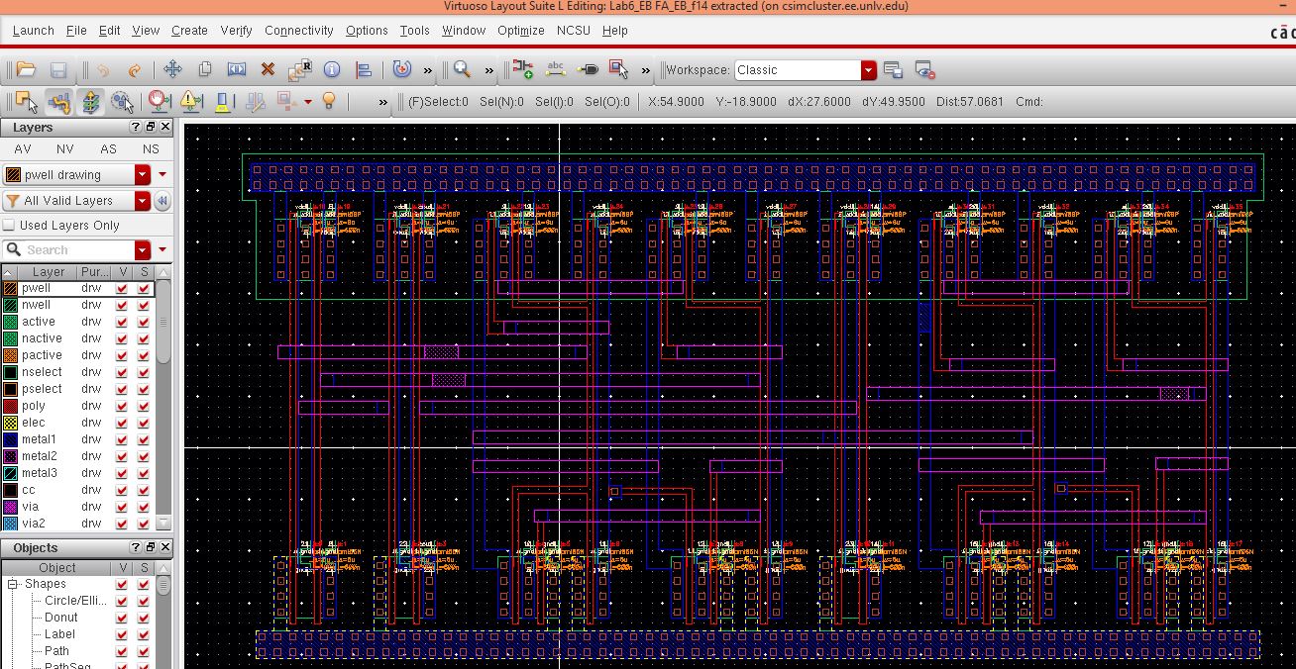Image resolution: width=1296 pixels, height=669 pixels.
Task: Click the magnifier Zoom icon
Action: [x=462, y=69]
